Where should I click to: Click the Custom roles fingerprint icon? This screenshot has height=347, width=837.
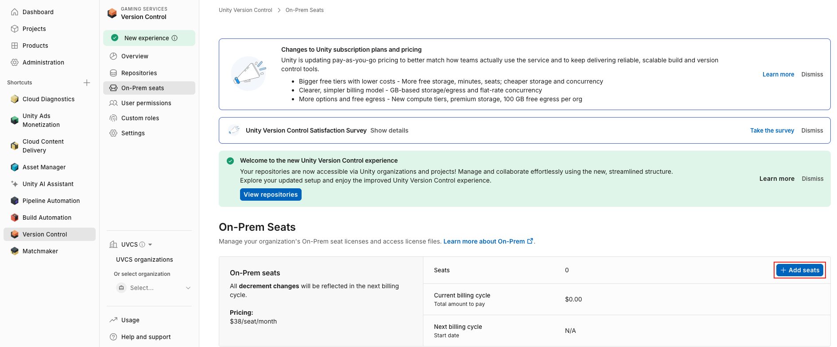[113, 118]
